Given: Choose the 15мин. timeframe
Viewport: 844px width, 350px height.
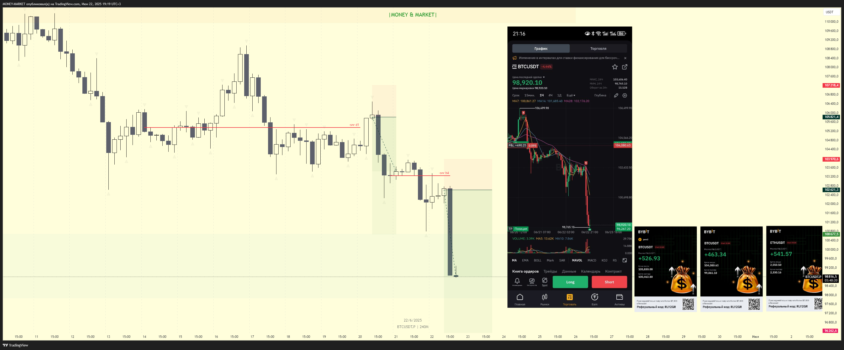Looking at the screenshot, I should 530,96.
